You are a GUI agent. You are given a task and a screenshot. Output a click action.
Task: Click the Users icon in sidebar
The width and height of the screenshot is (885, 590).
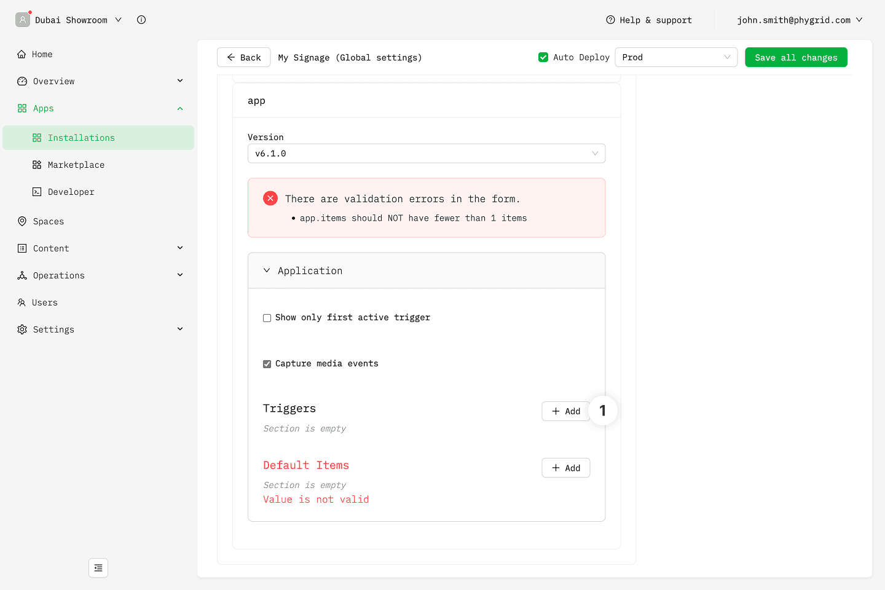22,302
